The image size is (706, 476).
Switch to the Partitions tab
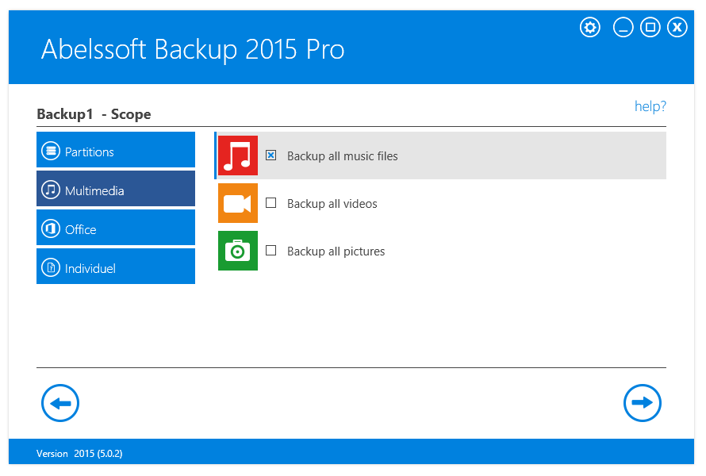(116, 150)
